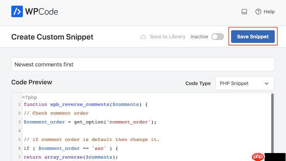
Task: Open the Help link text
Action: click(269, 12)
